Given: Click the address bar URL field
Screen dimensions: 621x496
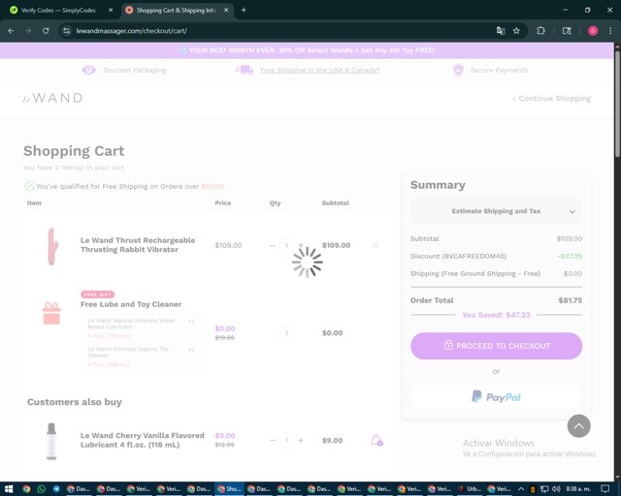Looking at the screenshot, I should [278, 30].
